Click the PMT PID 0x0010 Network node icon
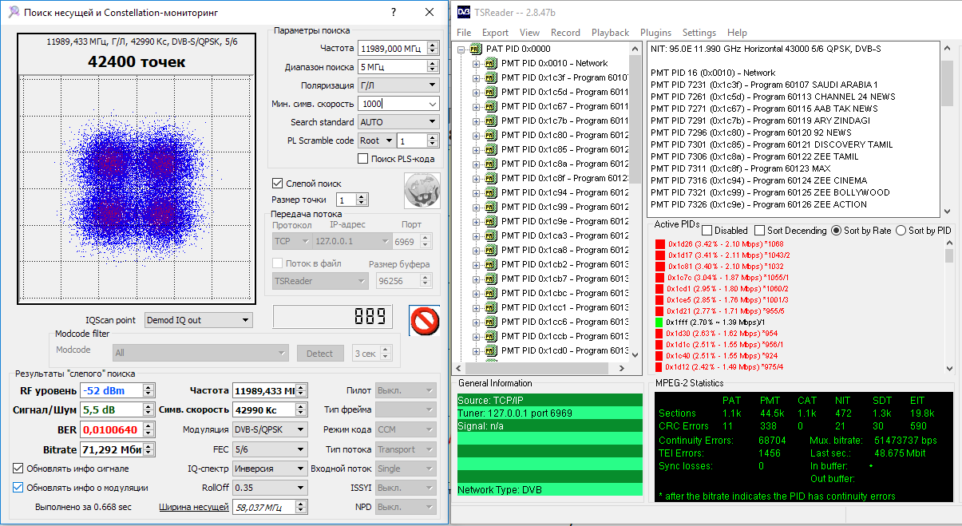The image size is (962, 526). pyautogui.click(x=492, y=63)
